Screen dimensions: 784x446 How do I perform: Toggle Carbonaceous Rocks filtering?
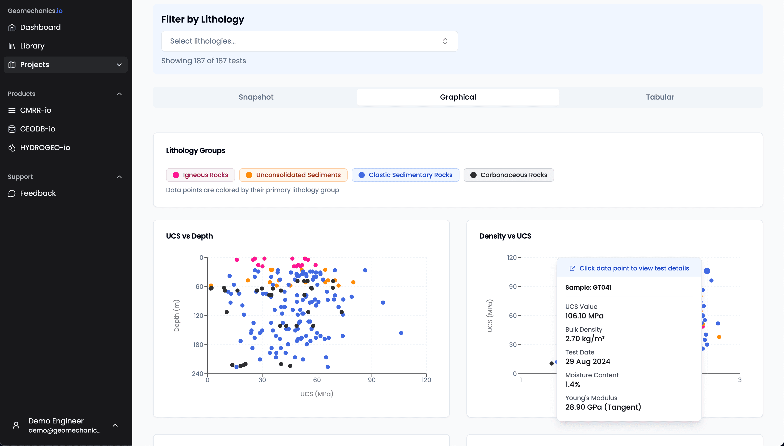coord(508,175)
